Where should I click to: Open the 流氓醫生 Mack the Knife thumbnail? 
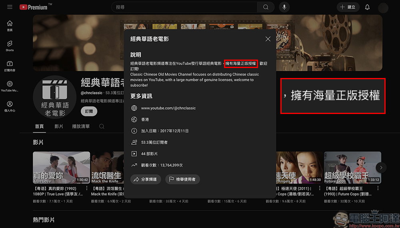tap(107, 168)
